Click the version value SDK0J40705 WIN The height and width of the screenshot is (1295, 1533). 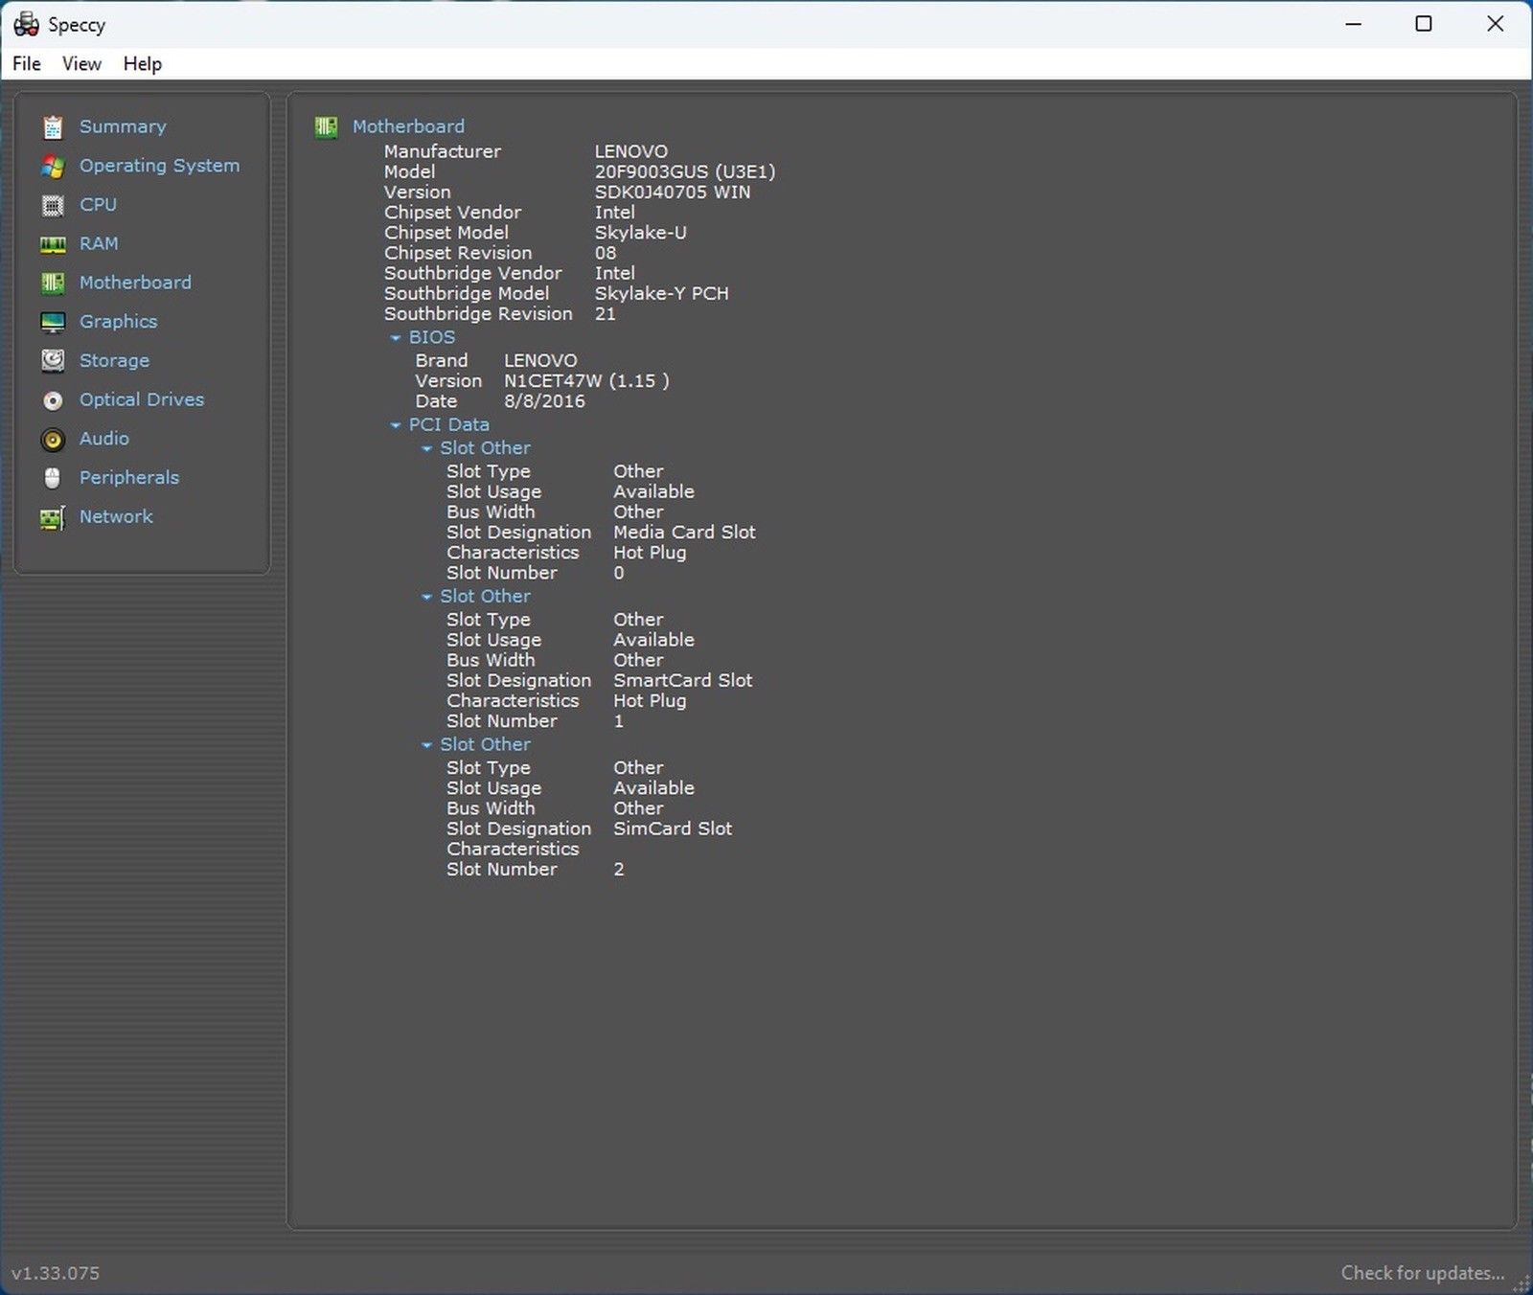pyautogui.click(x=673, y=192)
